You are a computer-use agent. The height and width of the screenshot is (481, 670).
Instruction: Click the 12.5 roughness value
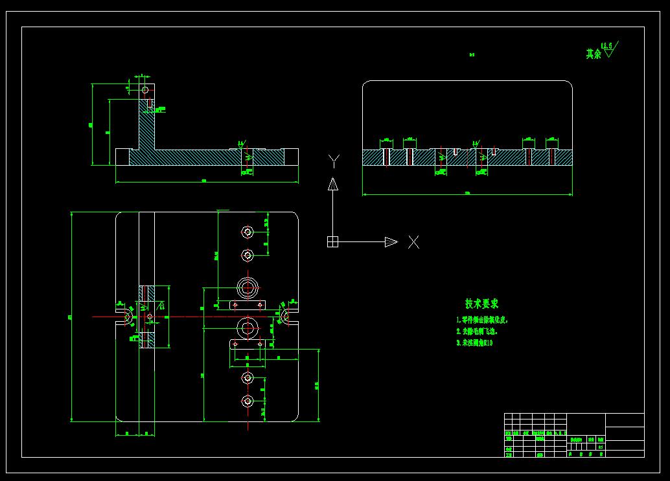click(606, 45)
